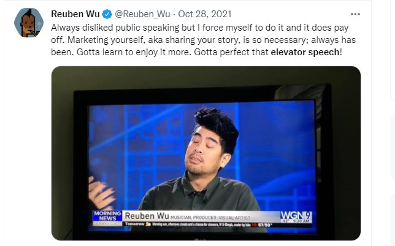Open the attached TV photo
The image size is (395, 246).
pos(206,153)
